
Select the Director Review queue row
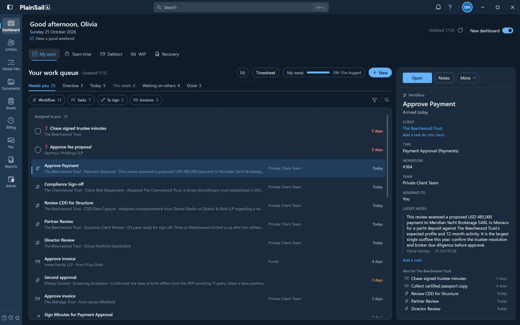point(208,243)
